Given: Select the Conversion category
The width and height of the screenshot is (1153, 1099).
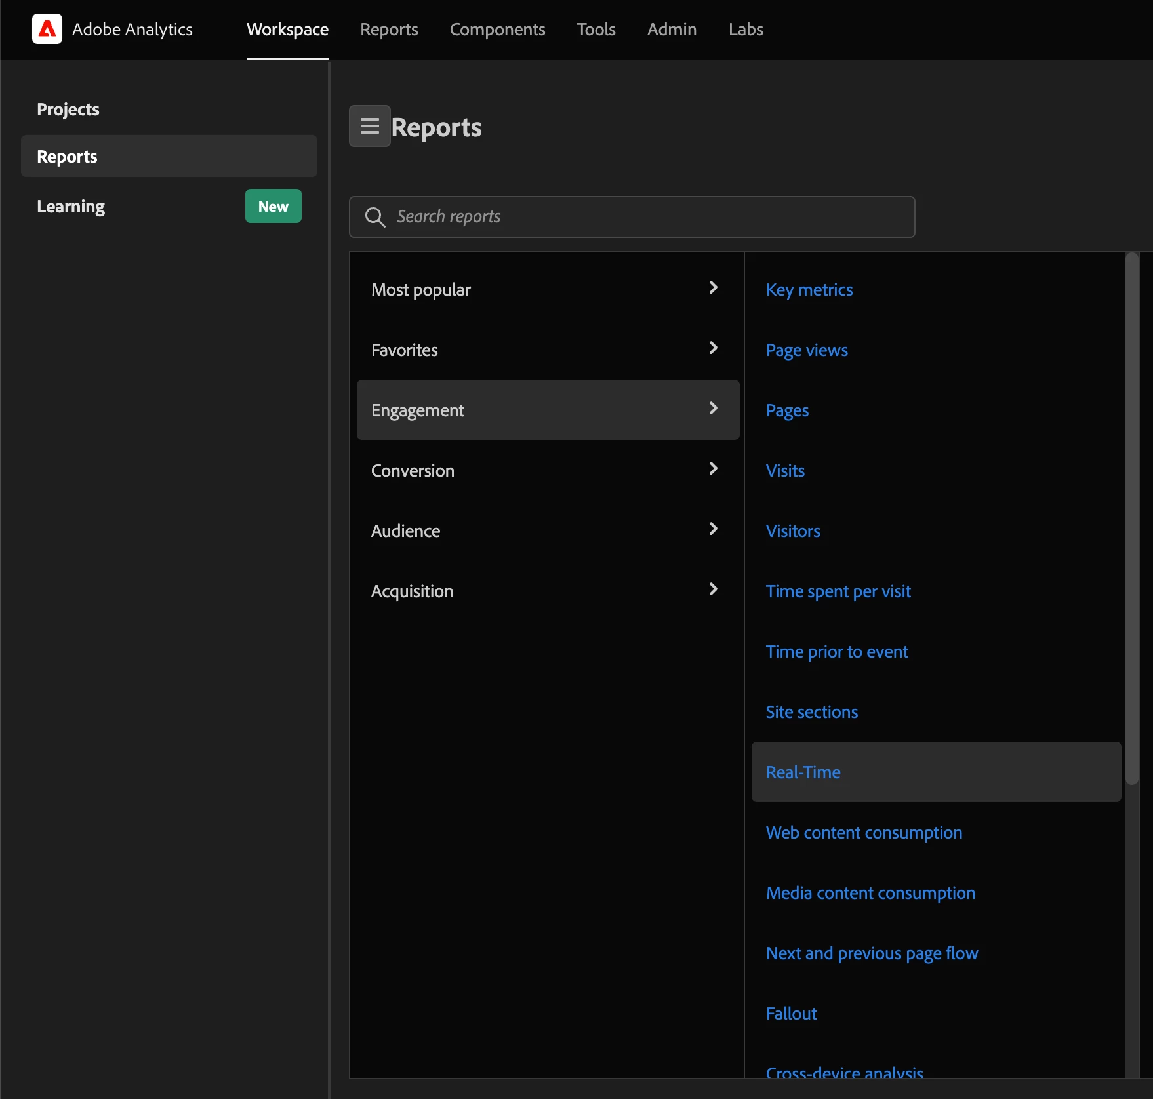Looking at the screenshot, I should pyautogui.click(x=548, y=470).
